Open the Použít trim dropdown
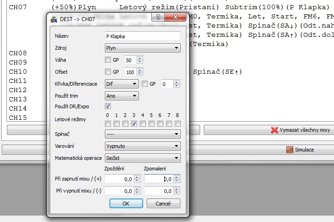The width and height of the screenshot is (334, 222). 121,96
